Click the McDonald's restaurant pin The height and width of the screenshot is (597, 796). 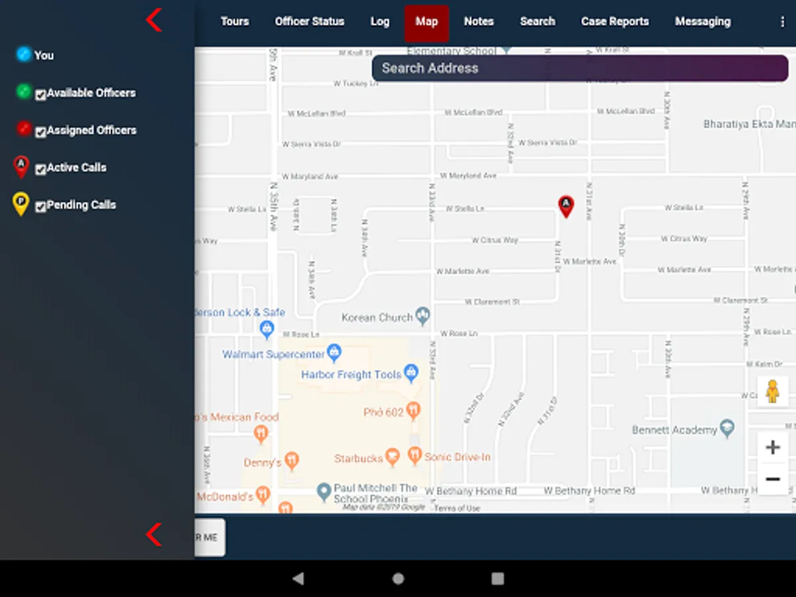click(x=263, y=494)
